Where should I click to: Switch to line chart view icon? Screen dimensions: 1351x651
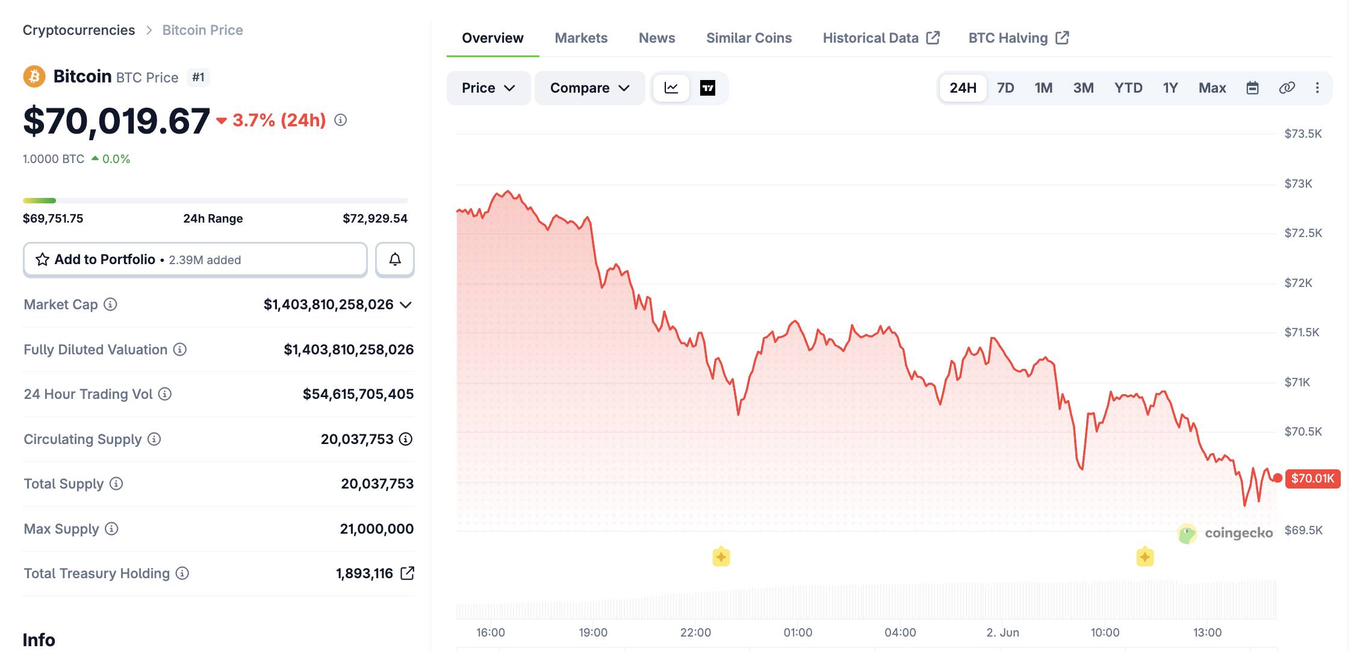point(671,88)
